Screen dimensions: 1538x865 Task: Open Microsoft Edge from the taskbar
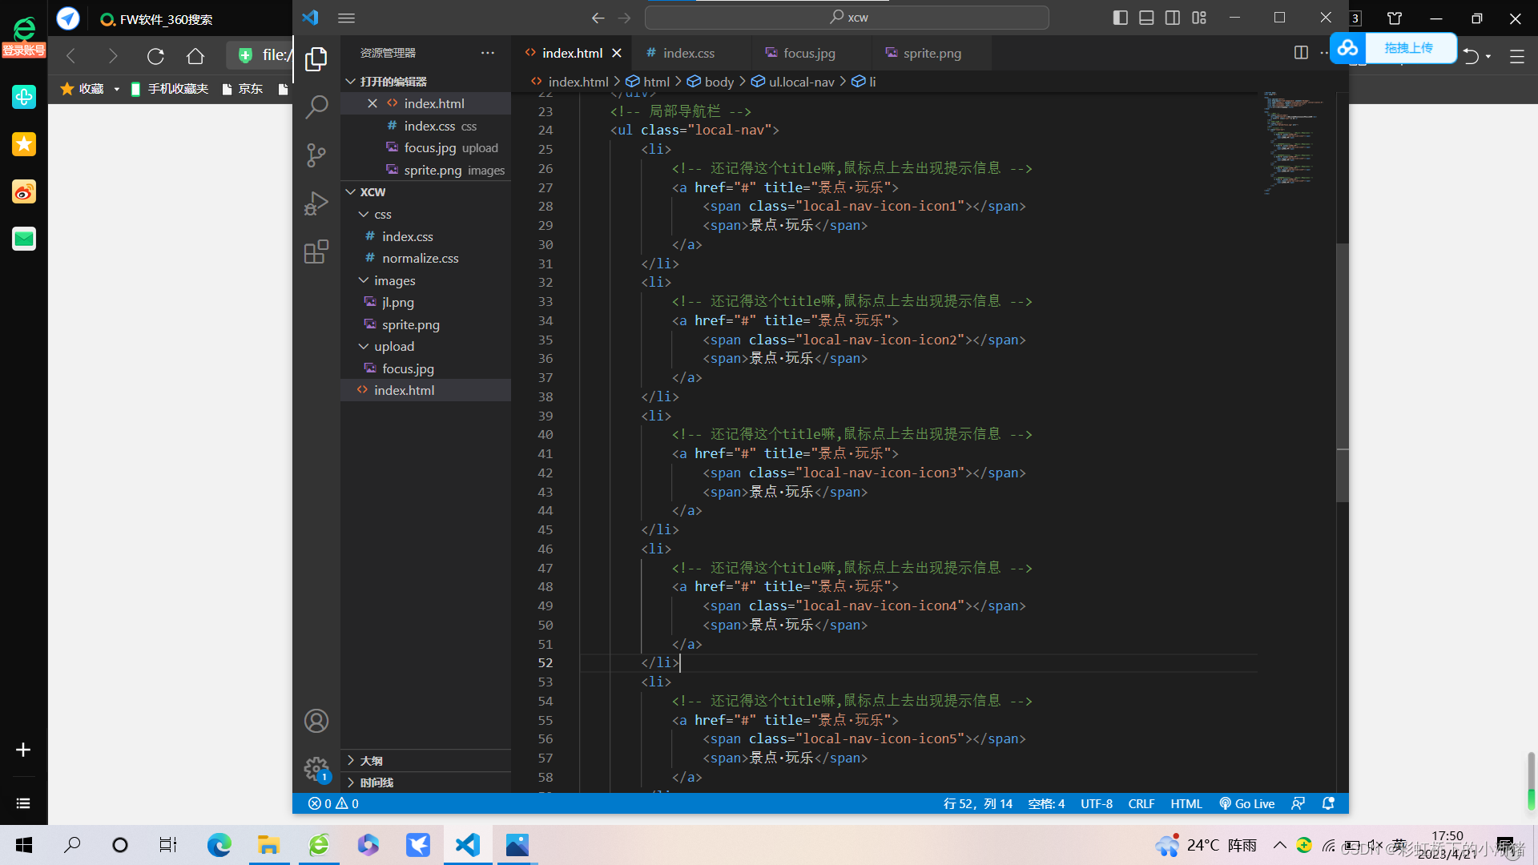click(x=219, y=845)
